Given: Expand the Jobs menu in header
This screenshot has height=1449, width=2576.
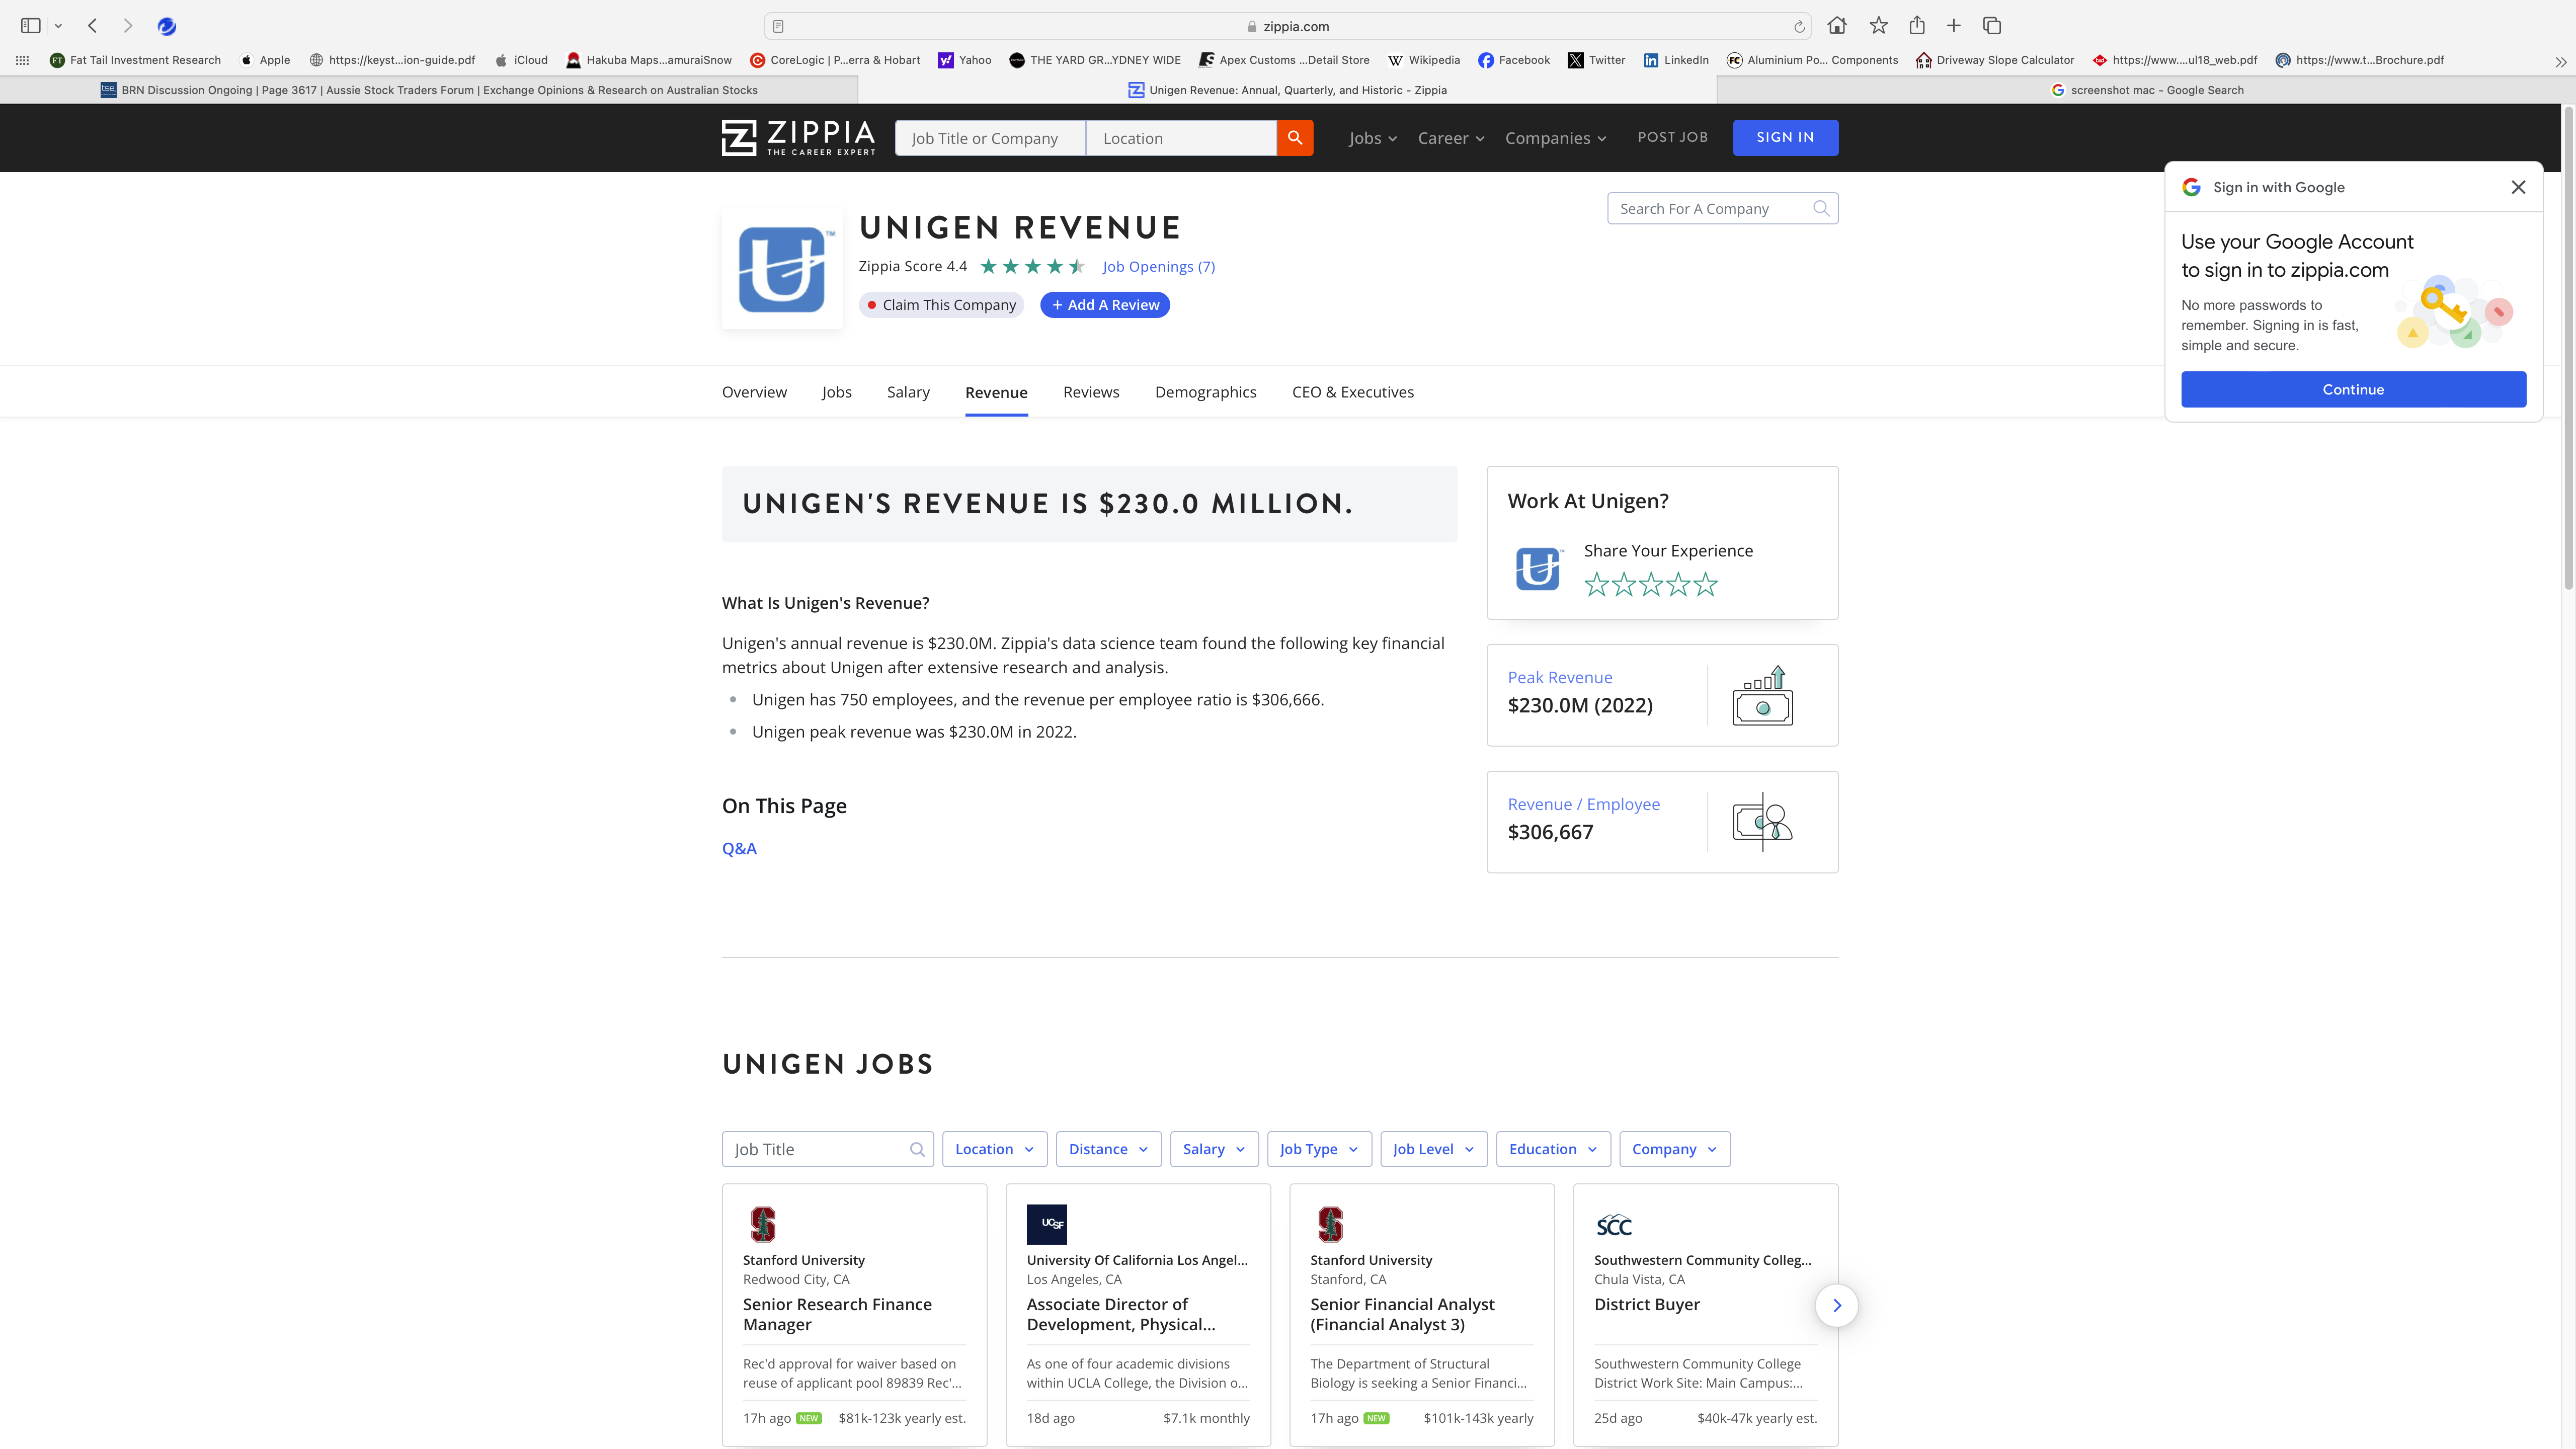Looking at the screenshot, I should pyautogui.click(x=1372, y=139).
